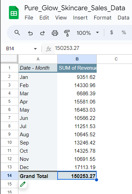The width and height of the screenshot is (132, 194).
Task: Select the Aug cell
Action: coord(38,134)
